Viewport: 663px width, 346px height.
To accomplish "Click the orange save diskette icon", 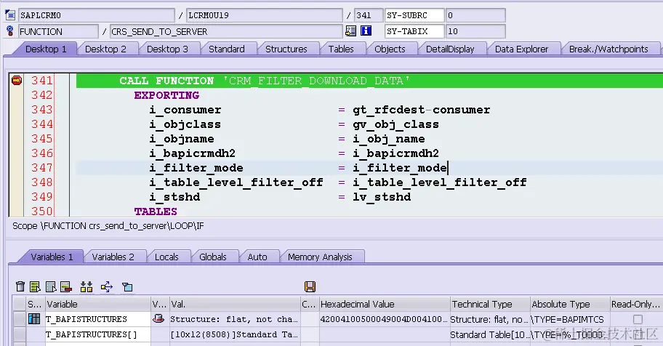I will (310, 287).
